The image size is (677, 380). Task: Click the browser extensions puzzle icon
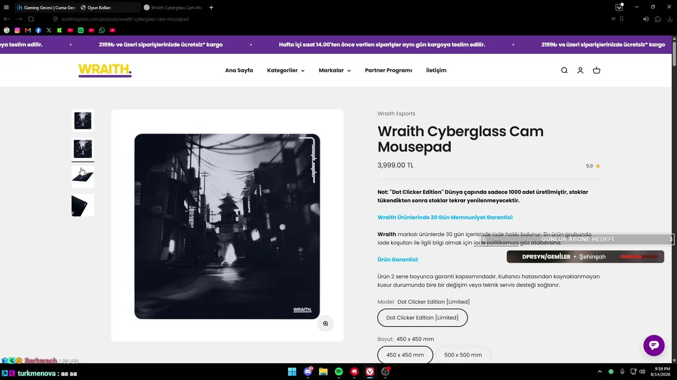click(x=658, y=19)
